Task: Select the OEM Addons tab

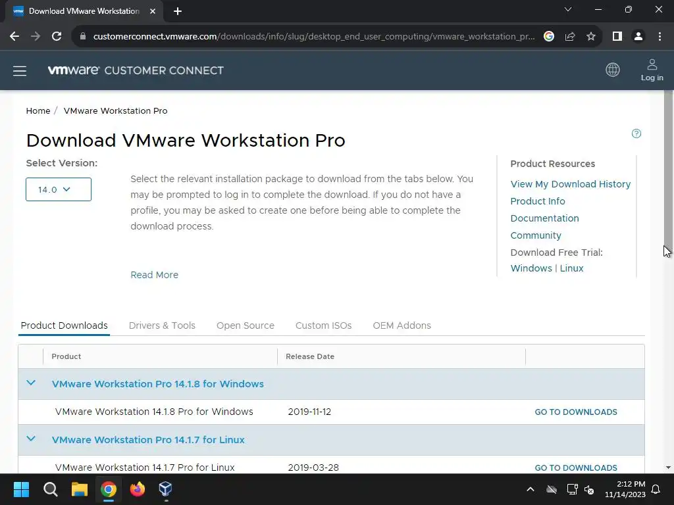Action: [402, 325]
